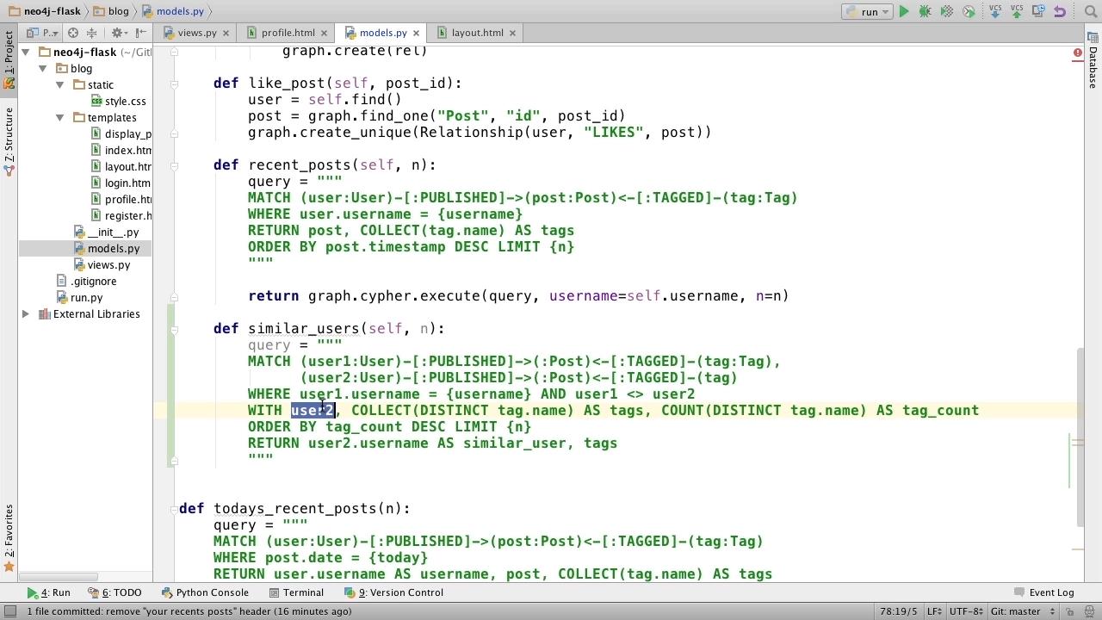Select .gitignore in project tree

[85, 282]
